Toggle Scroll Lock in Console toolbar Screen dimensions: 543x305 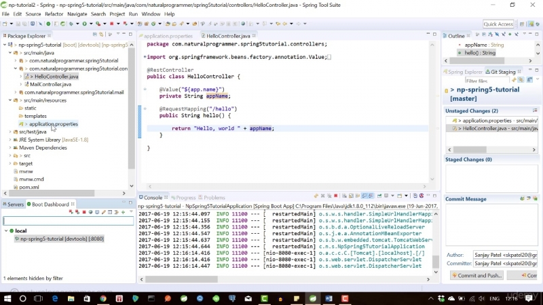351,196
